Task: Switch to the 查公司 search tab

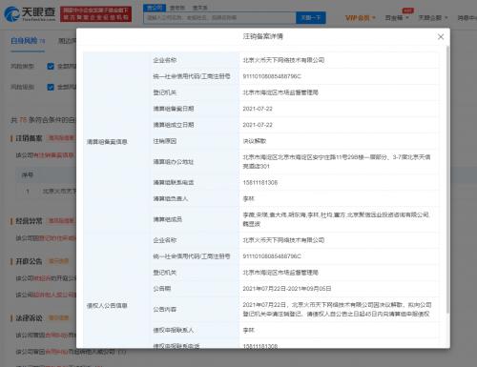Action: click(x=155, y=8)
